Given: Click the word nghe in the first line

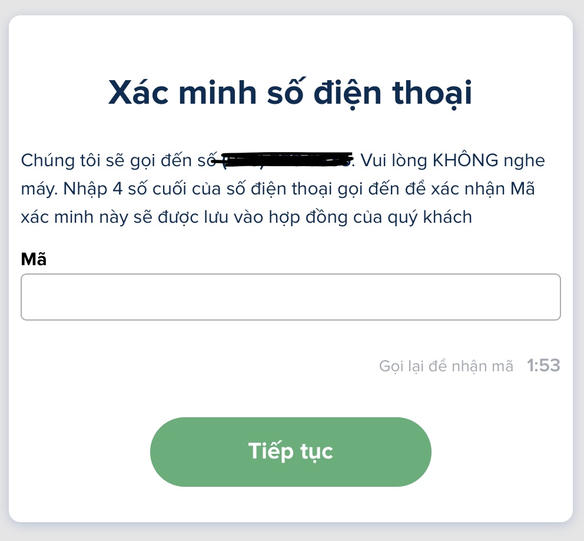Looking at the screenshot, I should click(524, 160).
